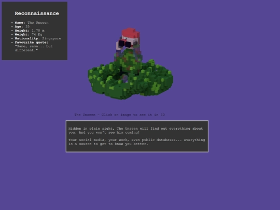Click the caption 'The Unseen – Click on image to see it in 3D'
This screenshot has height=210, width=280.
click(x=120, y=115)
